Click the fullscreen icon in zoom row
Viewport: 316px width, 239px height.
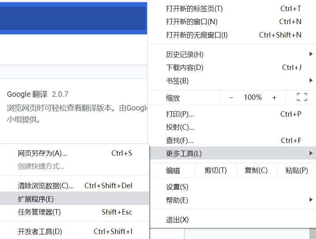[x=302, y=97]
